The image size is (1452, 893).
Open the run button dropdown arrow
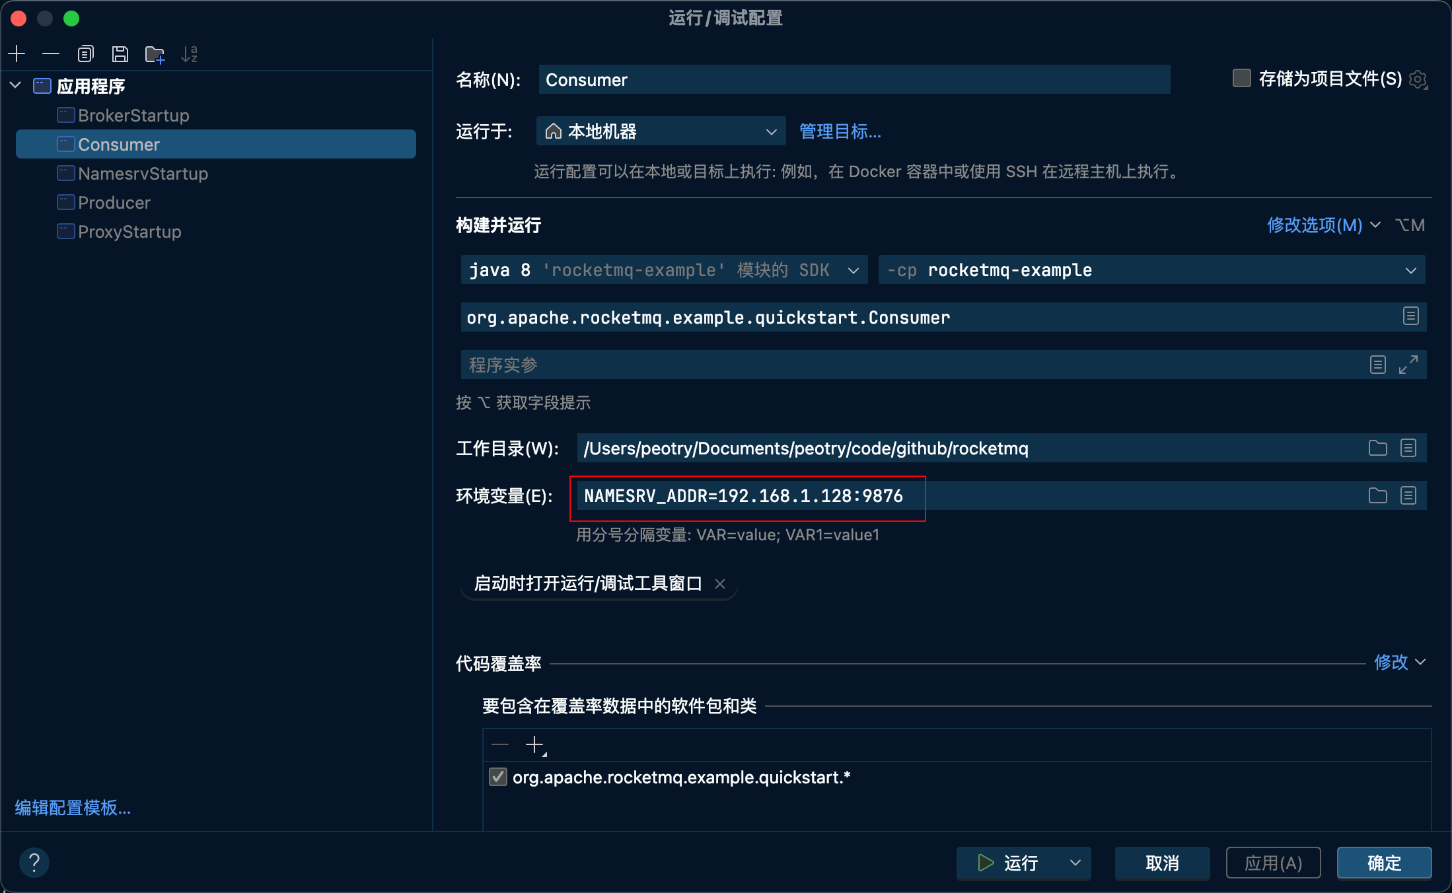point(1075,863)
